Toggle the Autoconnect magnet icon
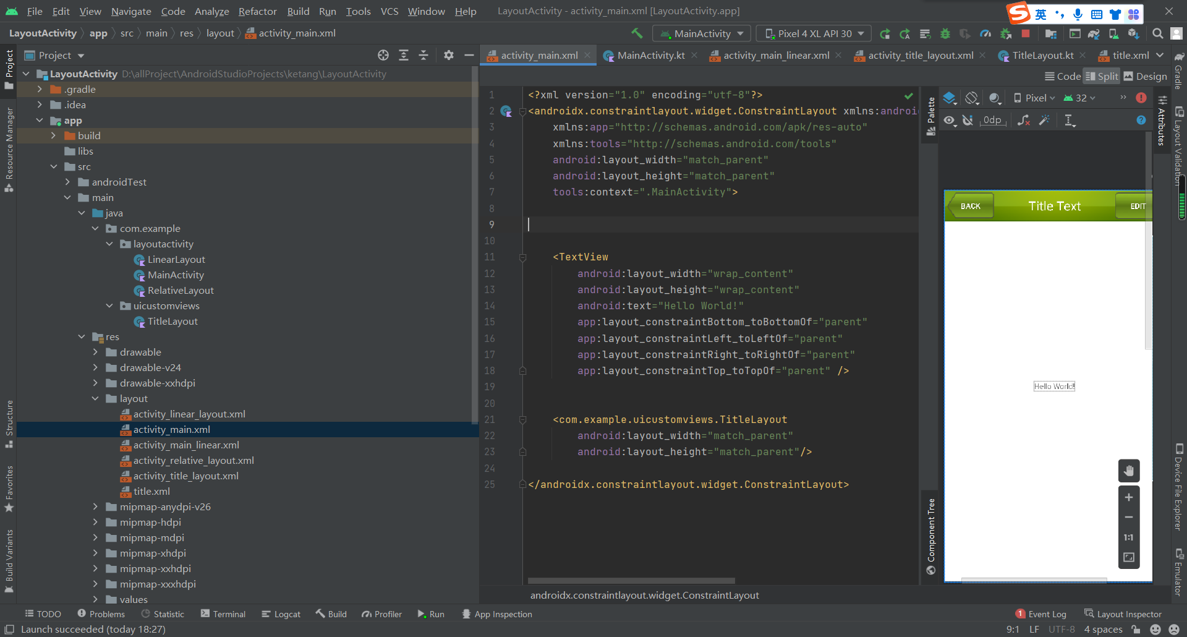The height and width of the screenshot is (637, 1187). click(968, 120)
